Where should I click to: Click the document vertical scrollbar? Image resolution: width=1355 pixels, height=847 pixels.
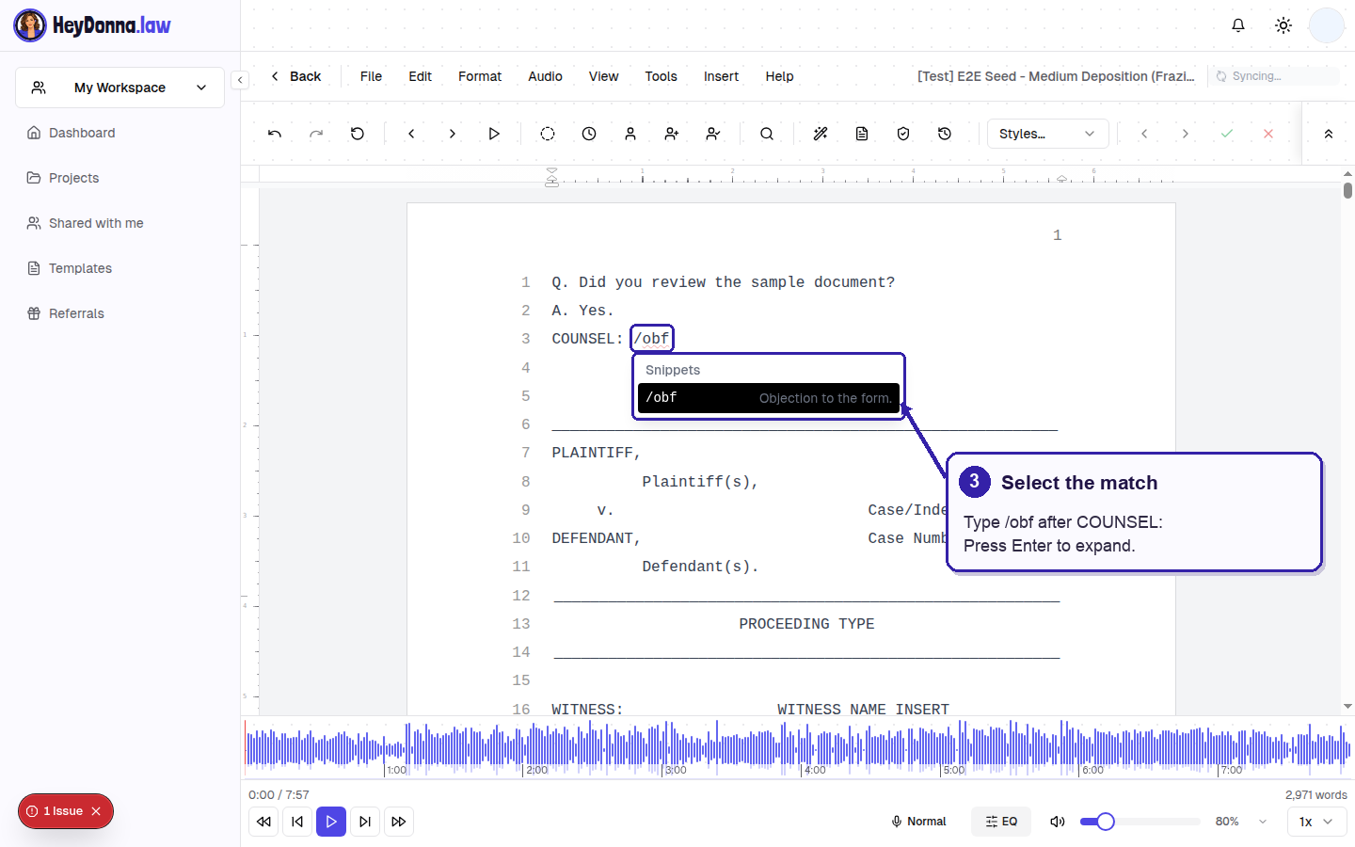coord(1347,190)
